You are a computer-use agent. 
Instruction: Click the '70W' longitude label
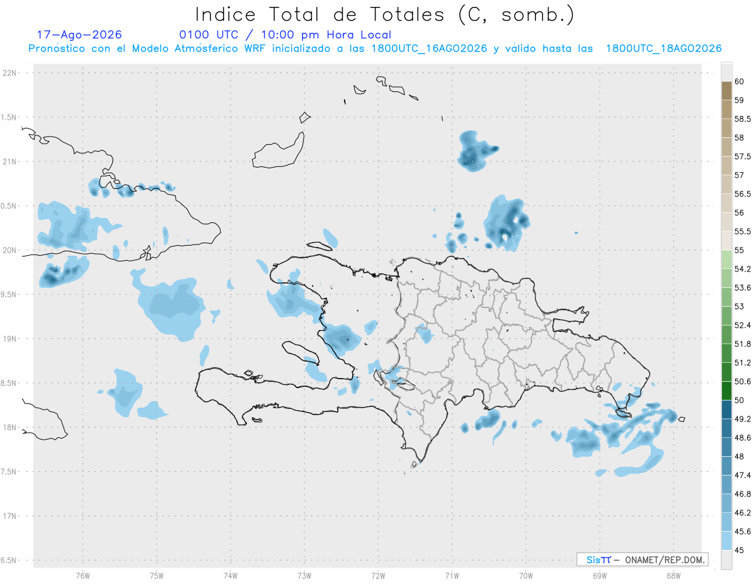[x=526, y=576]
